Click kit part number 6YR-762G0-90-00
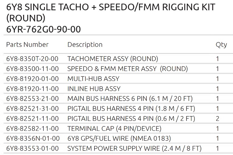This screenshot has height=155, width=233. (x=44, y=29)
